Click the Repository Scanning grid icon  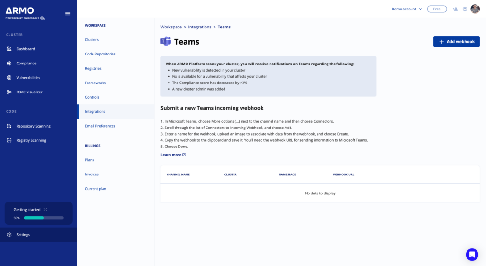[9, 126]
